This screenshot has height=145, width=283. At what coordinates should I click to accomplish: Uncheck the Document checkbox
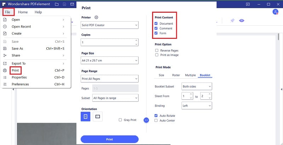(x=156, y=24)
